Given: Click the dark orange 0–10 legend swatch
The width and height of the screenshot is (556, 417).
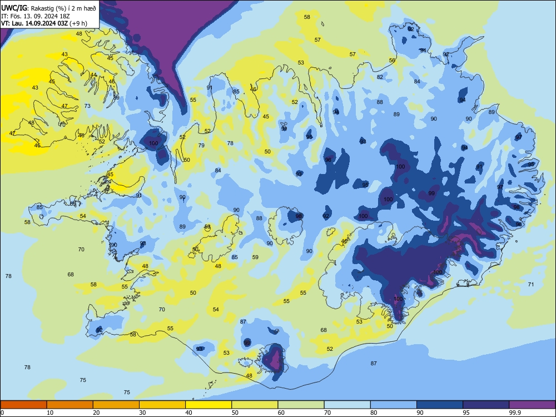Looking at the screenshot, I should 24,405.
